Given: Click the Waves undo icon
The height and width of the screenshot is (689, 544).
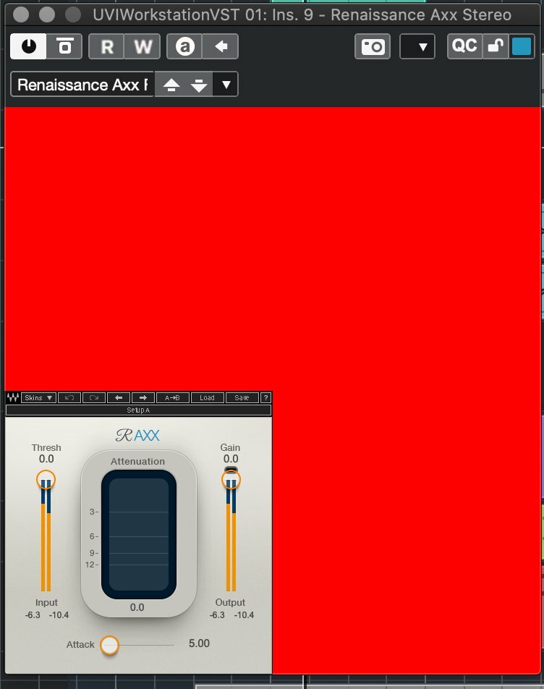Looking at the screenshot, I should [x=69, y=397].
